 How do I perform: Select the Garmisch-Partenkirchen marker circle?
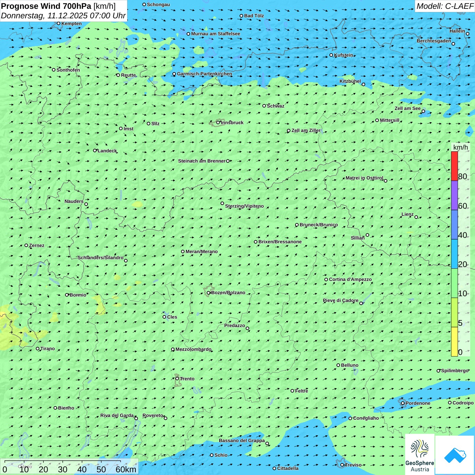coord(174,74)
